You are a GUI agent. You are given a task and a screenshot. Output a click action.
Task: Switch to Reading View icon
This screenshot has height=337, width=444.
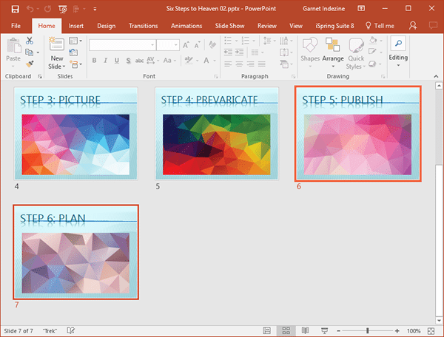point(305,330)
